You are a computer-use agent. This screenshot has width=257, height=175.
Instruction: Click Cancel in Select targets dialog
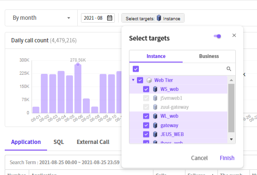[199, 158]
